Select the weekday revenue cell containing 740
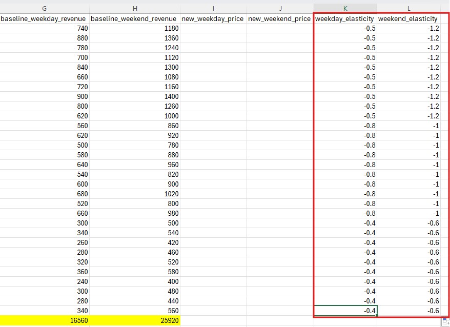Viewport: 450px width, 327px height. [44, 28]
